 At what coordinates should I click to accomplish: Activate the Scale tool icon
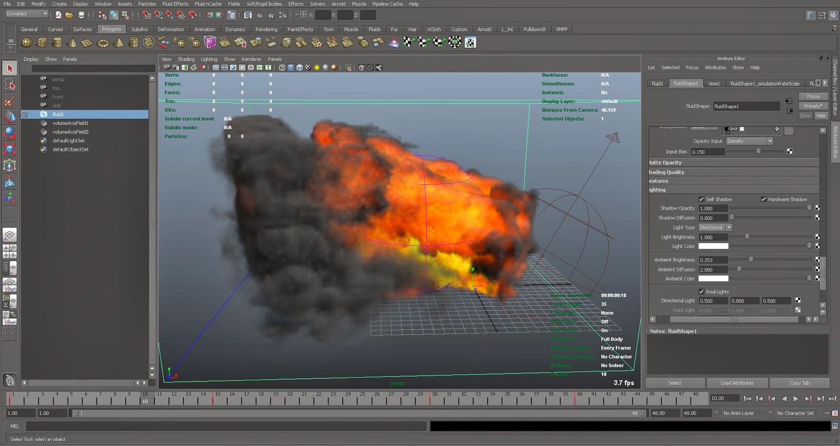9,149
